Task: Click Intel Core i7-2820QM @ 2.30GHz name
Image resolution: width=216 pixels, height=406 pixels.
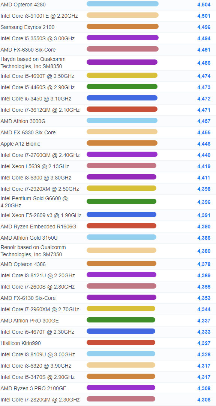Action: click(40, 400)
